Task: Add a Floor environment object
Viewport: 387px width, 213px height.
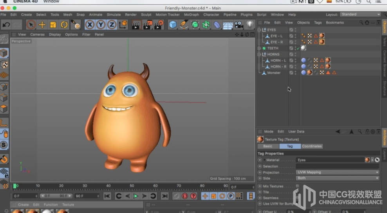Action: (228, 25)
